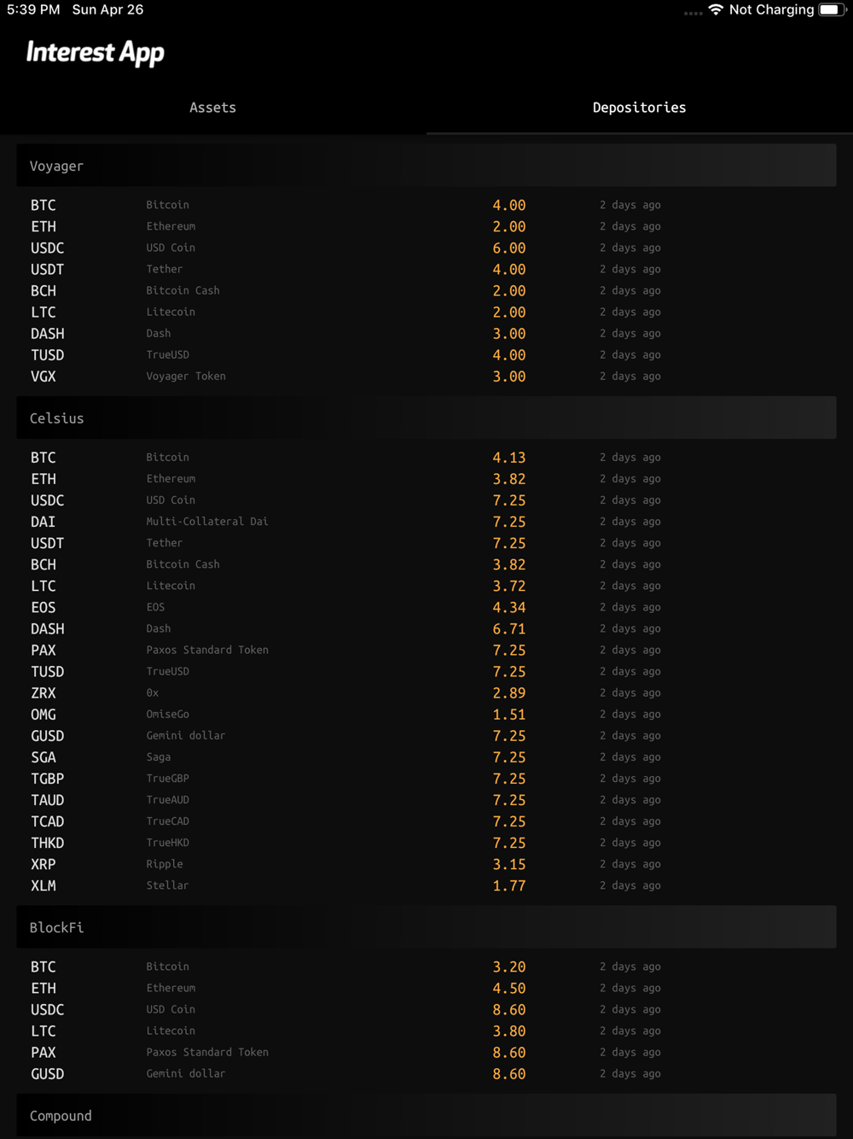Viewport: 853px width, 1139px height.
Task: Open the Voyager BTC Bitcoin row
Action: (x=426, y=205)
